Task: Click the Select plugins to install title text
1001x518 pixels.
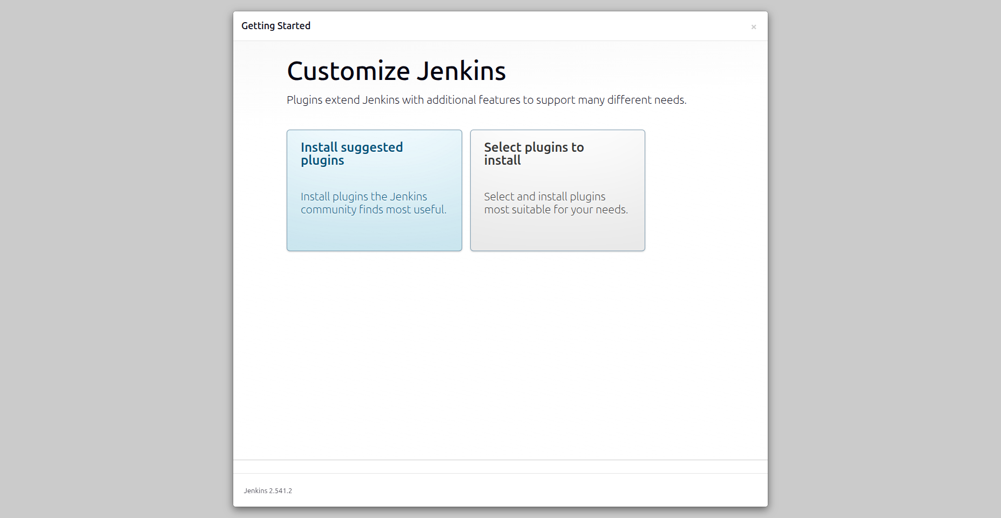Action: [x=533, y=153]
